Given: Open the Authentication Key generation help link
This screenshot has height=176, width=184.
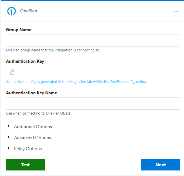Looking at the screenshot, I should (x=76, y=82).
